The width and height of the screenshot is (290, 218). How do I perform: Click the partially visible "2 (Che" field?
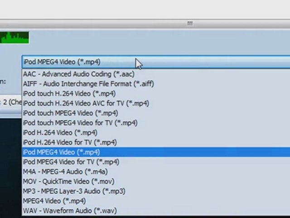click(11, 102)
